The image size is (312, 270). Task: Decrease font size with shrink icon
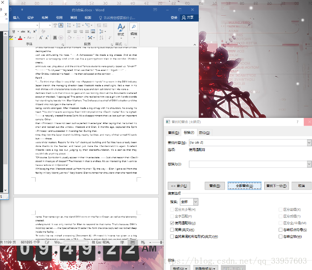(x=47, y=37)
